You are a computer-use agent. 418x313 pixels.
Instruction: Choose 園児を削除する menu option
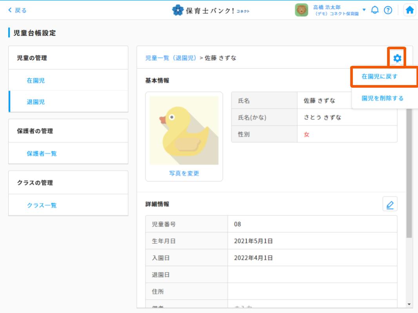pos(382,98)
